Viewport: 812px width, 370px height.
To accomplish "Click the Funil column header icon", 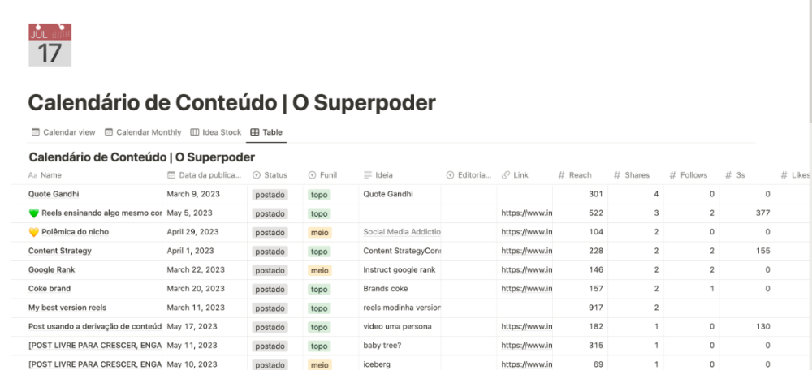I will coord(313,175).
